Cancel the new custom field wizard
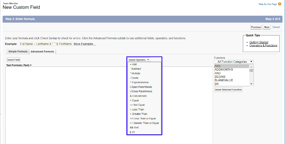Viewport: 285px width, 144px height. 276,27
